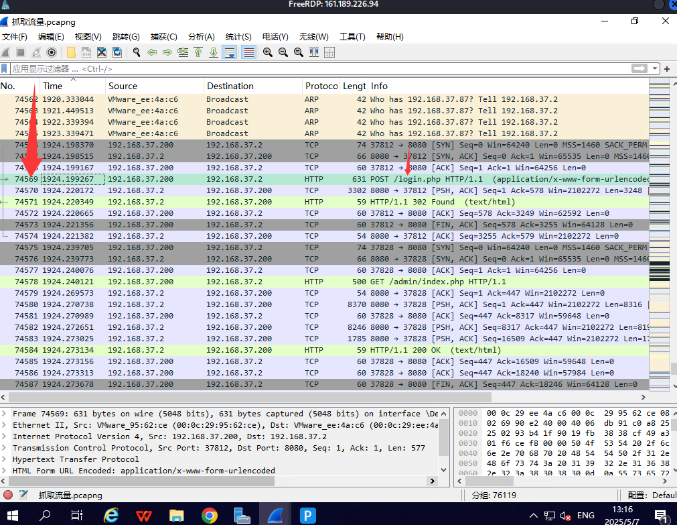The width and height of the screenshot is (677, 525).
Task: Reload the capture file icon
Action: click(117, 52)
